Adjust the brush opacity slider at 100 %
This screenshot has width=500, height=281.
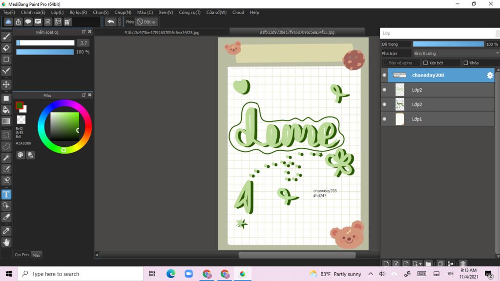(45, 52)
